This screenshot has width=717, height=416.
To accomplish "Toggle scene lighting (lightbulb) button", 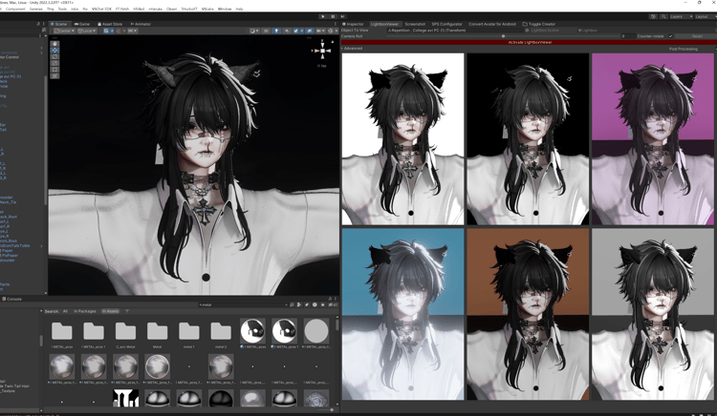I will tap(276, 31).
